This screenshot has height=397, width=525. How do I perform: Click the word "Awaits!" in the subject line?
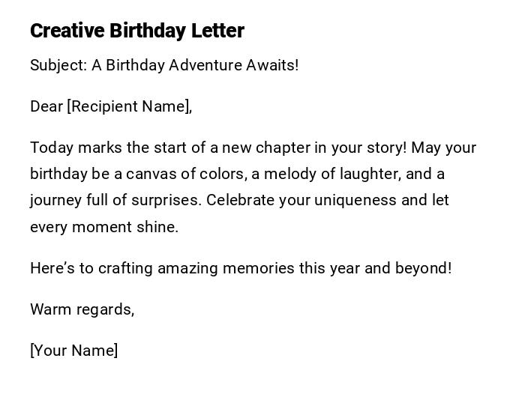(273, 65)
